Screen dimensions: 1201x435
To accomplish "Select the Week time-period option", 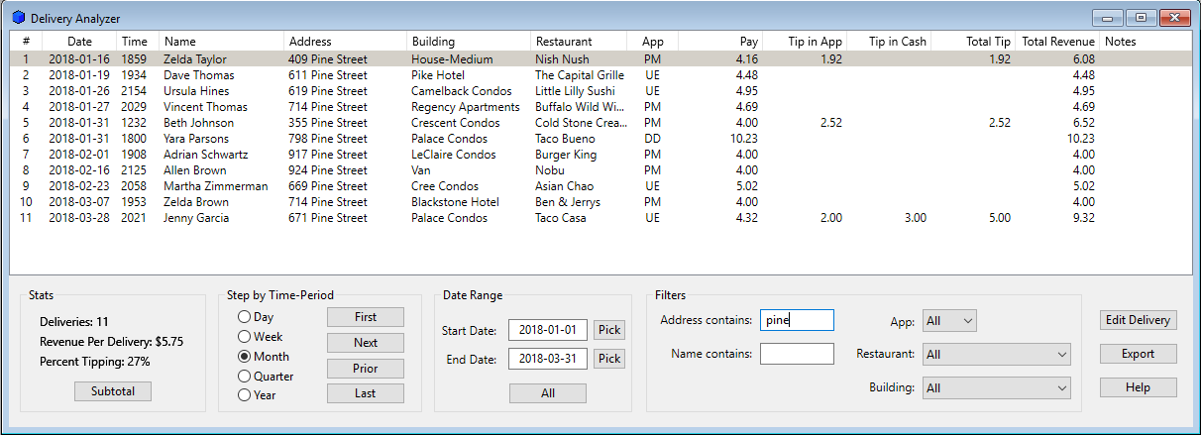I will click(260, 337).
